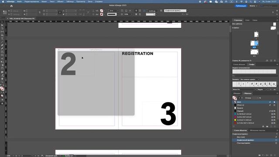Select the Scissors tool in toolbox
The height and width of the screenshot is (157, 279).
click(x=2, y=58)
